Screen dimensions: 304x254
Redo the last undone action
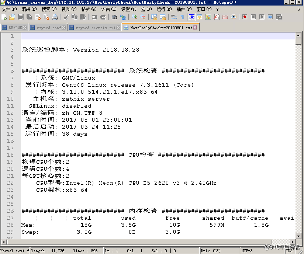pos(103,17)
